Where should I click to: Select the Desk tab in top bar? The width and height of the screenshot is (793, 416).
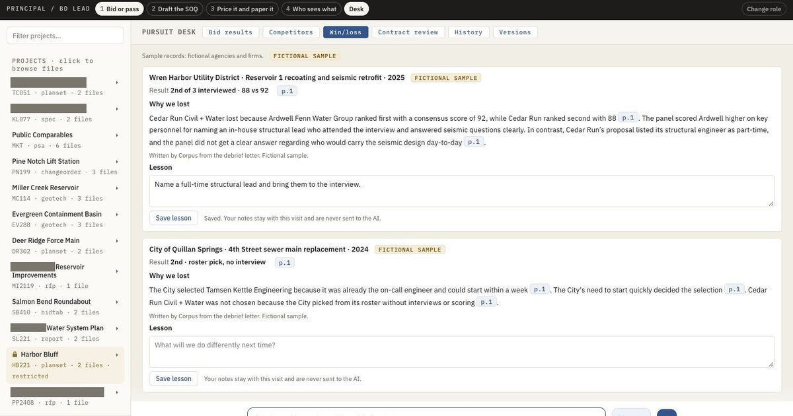[356, 9]
